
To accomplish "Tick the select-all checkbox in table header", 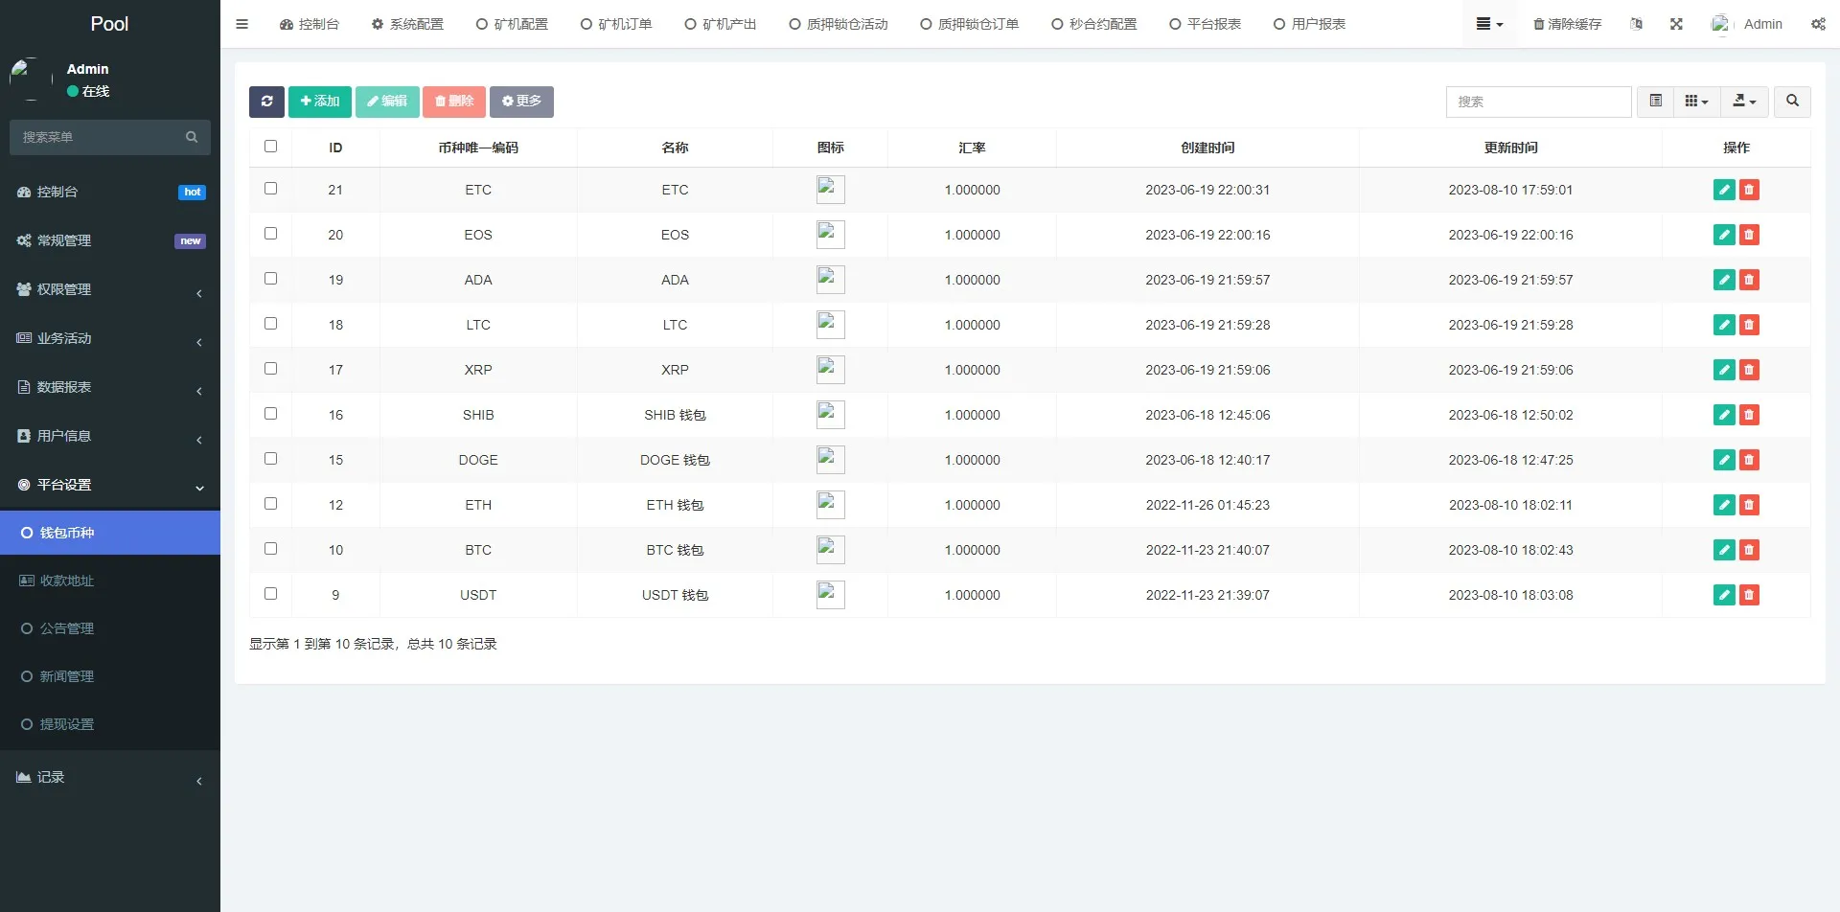I will (270, 147).
